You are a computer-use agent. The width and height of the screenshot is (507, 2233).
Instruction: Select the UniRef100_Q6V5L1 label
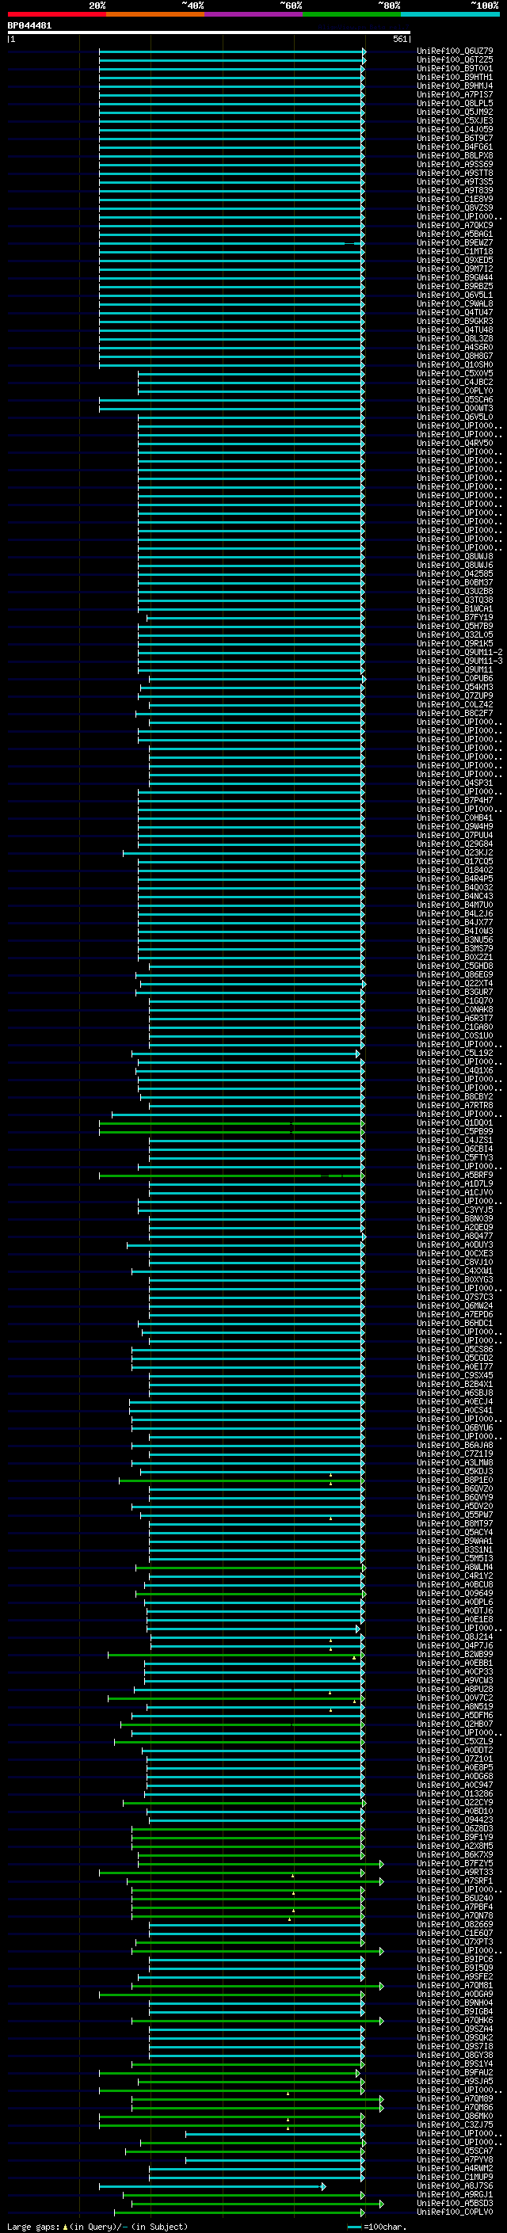(455, 295)
